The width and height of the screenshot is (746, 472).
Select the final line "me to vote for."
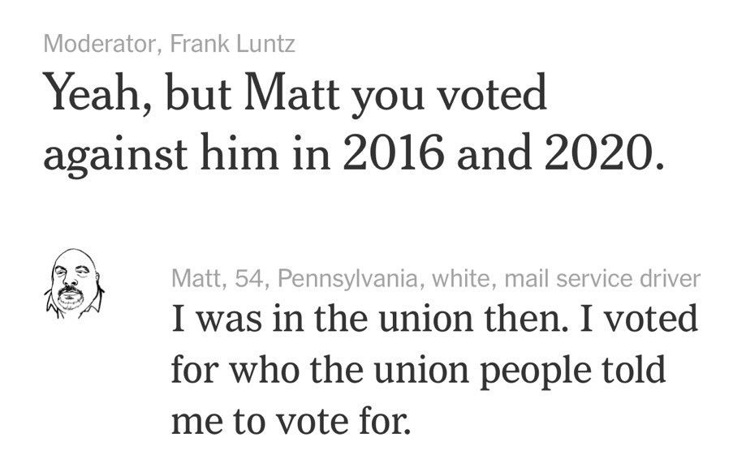click(291, 421)
